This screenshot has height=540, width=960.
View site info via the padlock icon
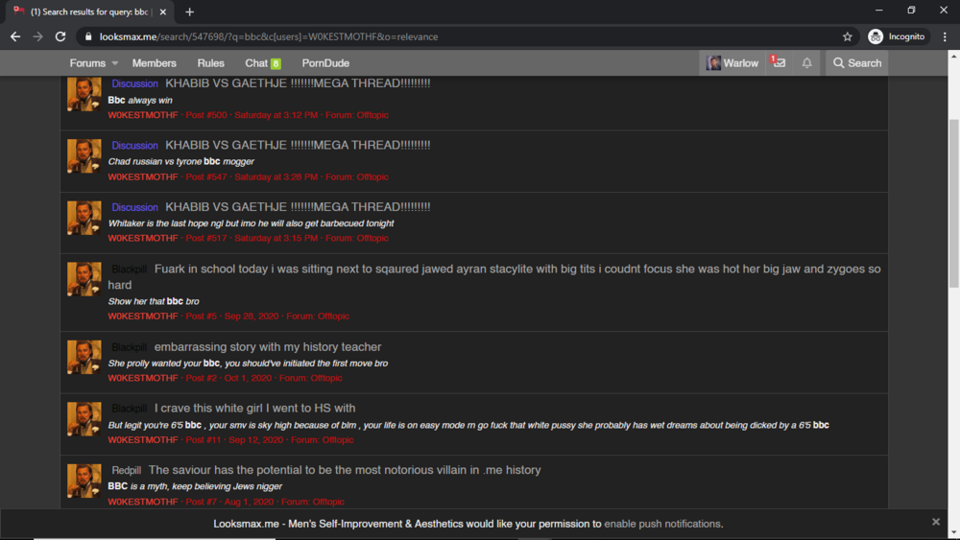point(88,36)
